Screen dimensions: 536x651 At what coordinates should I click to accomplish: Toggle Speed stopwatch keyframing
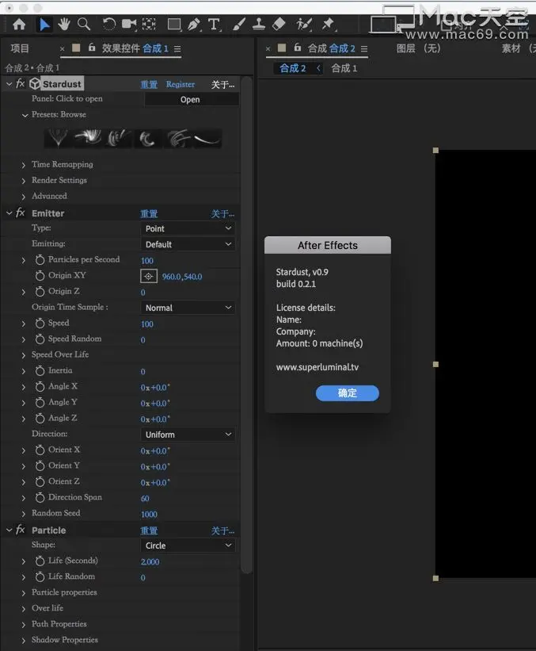pyautogui.click(x=40, y=323)
